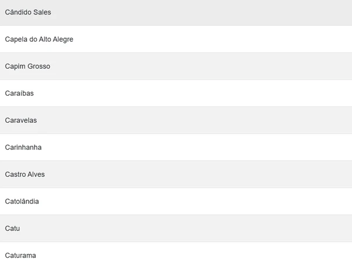
Task: Select the Castro Alves row
Action: pyautogui.click(x=176, y=174)
